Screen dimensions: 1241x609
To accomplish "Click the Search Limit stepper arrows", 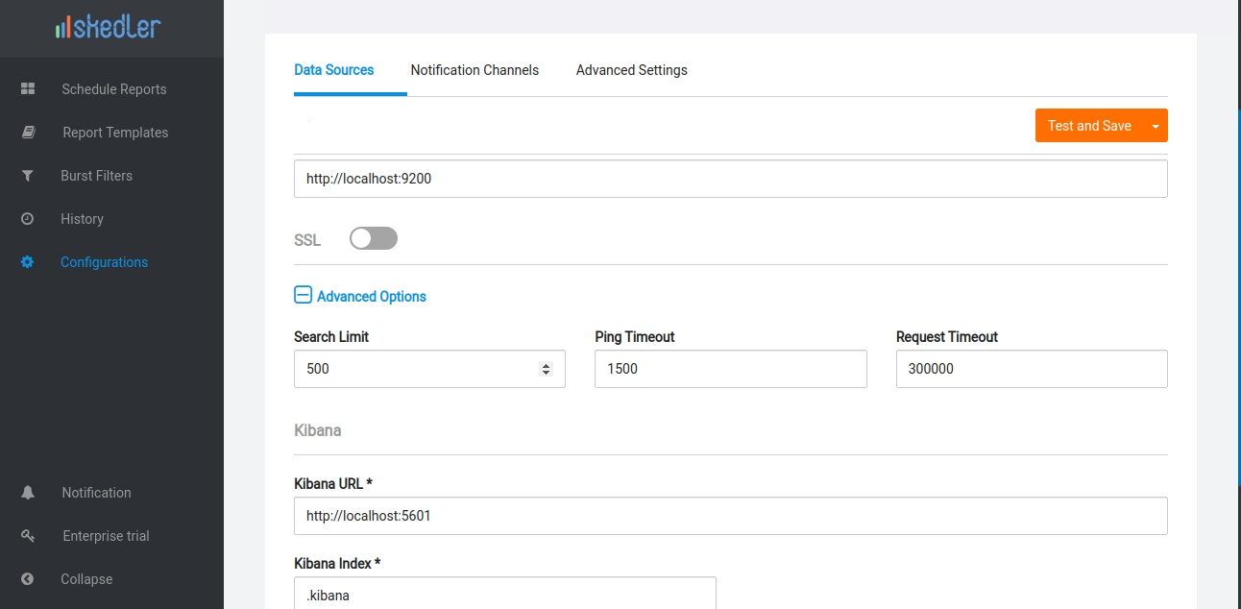I will point(546,369).
